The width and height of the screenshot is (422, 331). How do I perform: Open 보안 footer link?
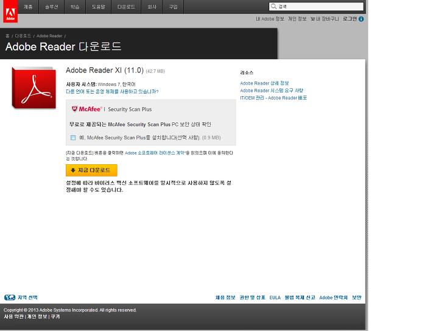(x=357, y=298)
